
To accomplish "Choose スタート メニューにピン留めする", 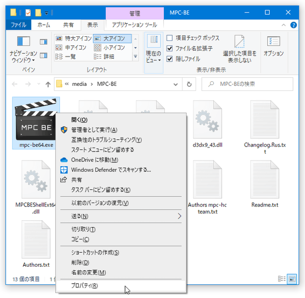I will click(x=121, y=150).
